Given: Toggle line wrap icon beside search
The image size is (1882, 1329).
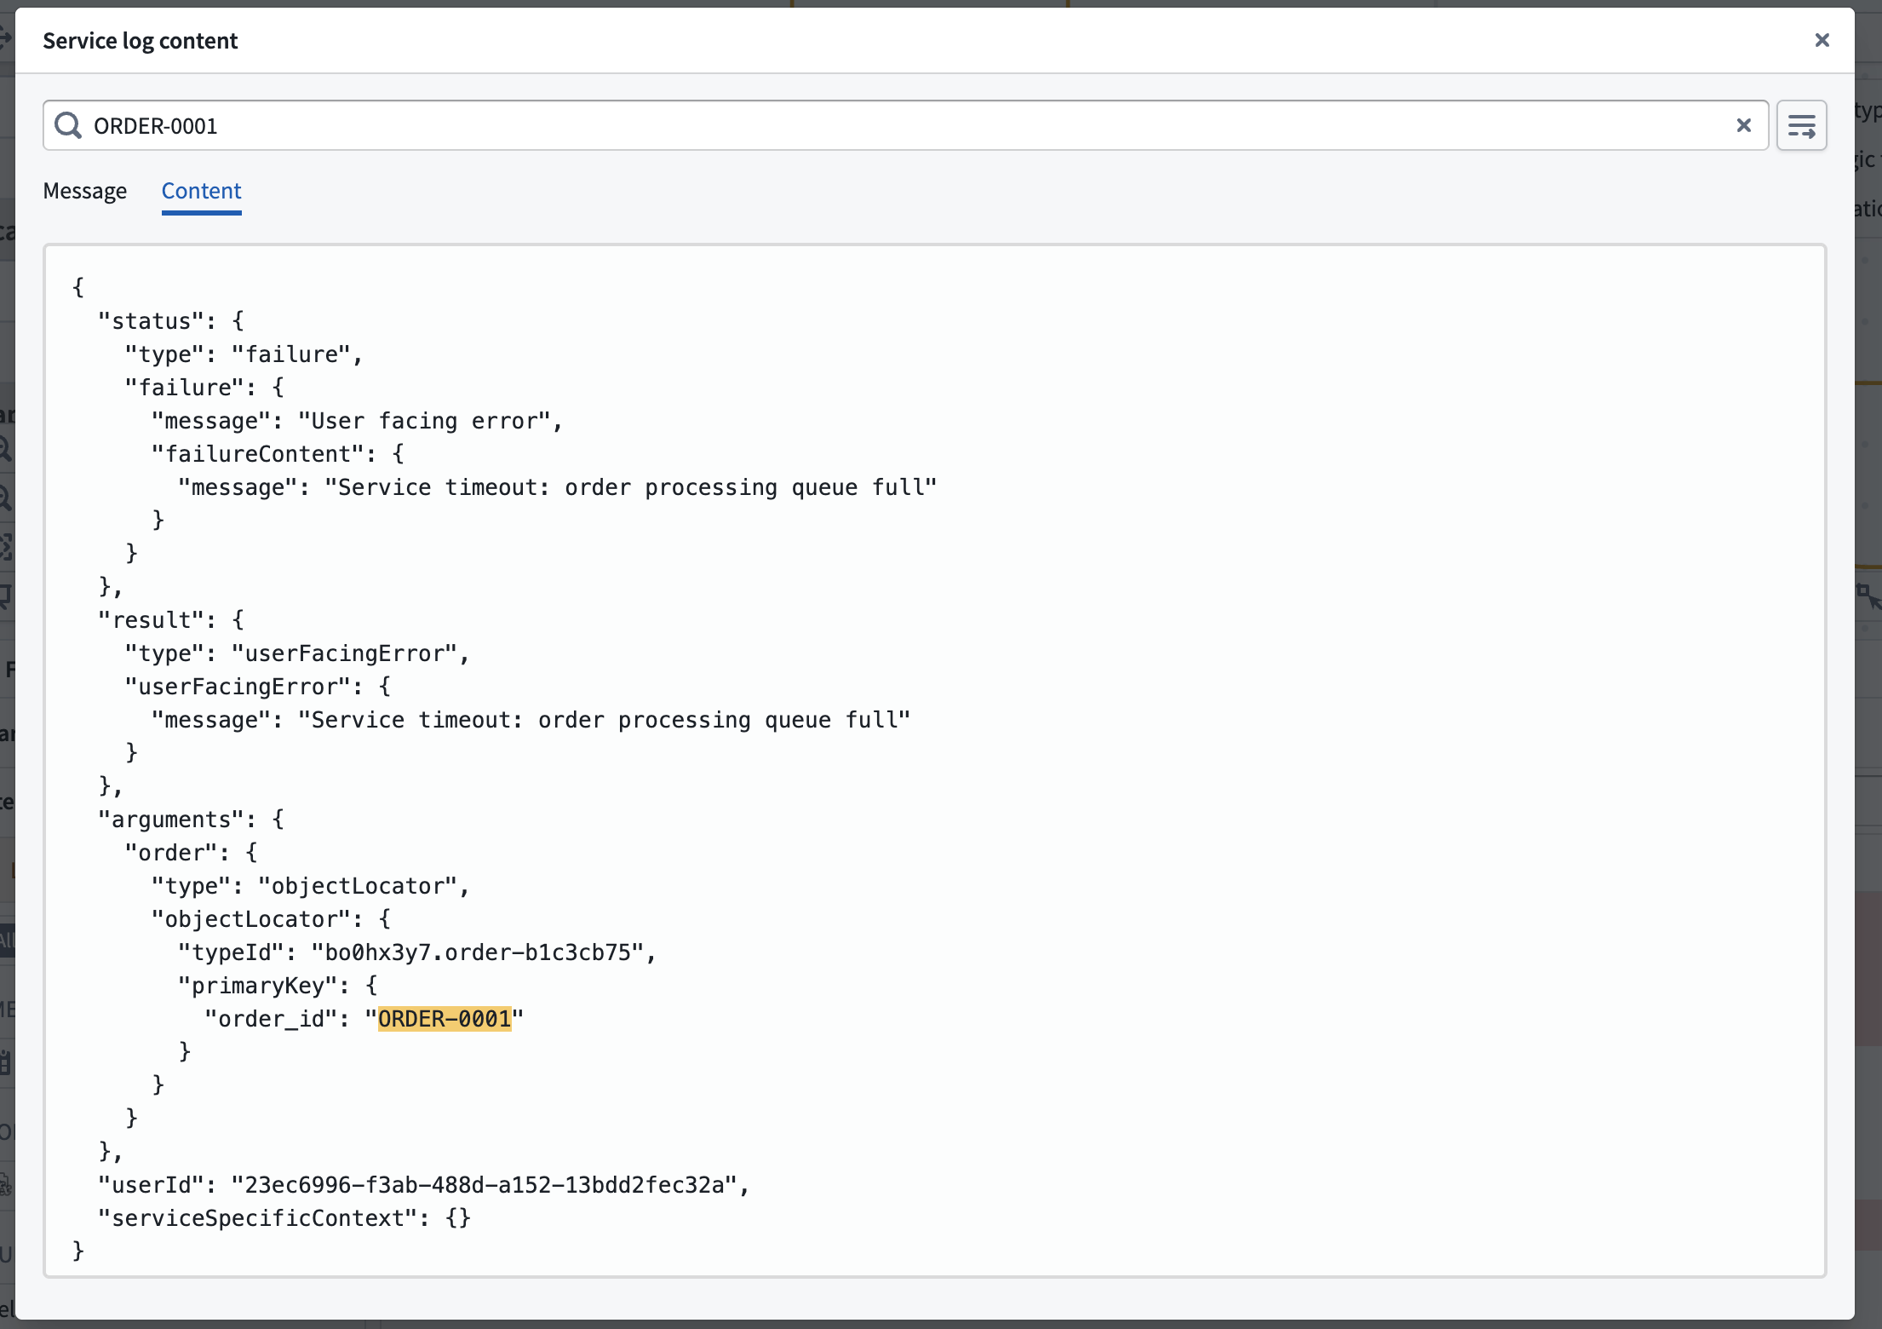Looking at the screenshot, I should [1801, 125].
